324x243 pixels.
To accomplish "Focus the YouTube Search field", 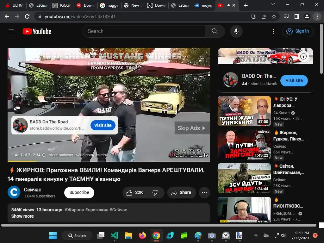I will coord(144,31).
